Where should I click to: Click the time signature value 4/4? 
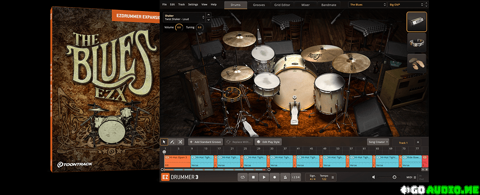(312, 179)
